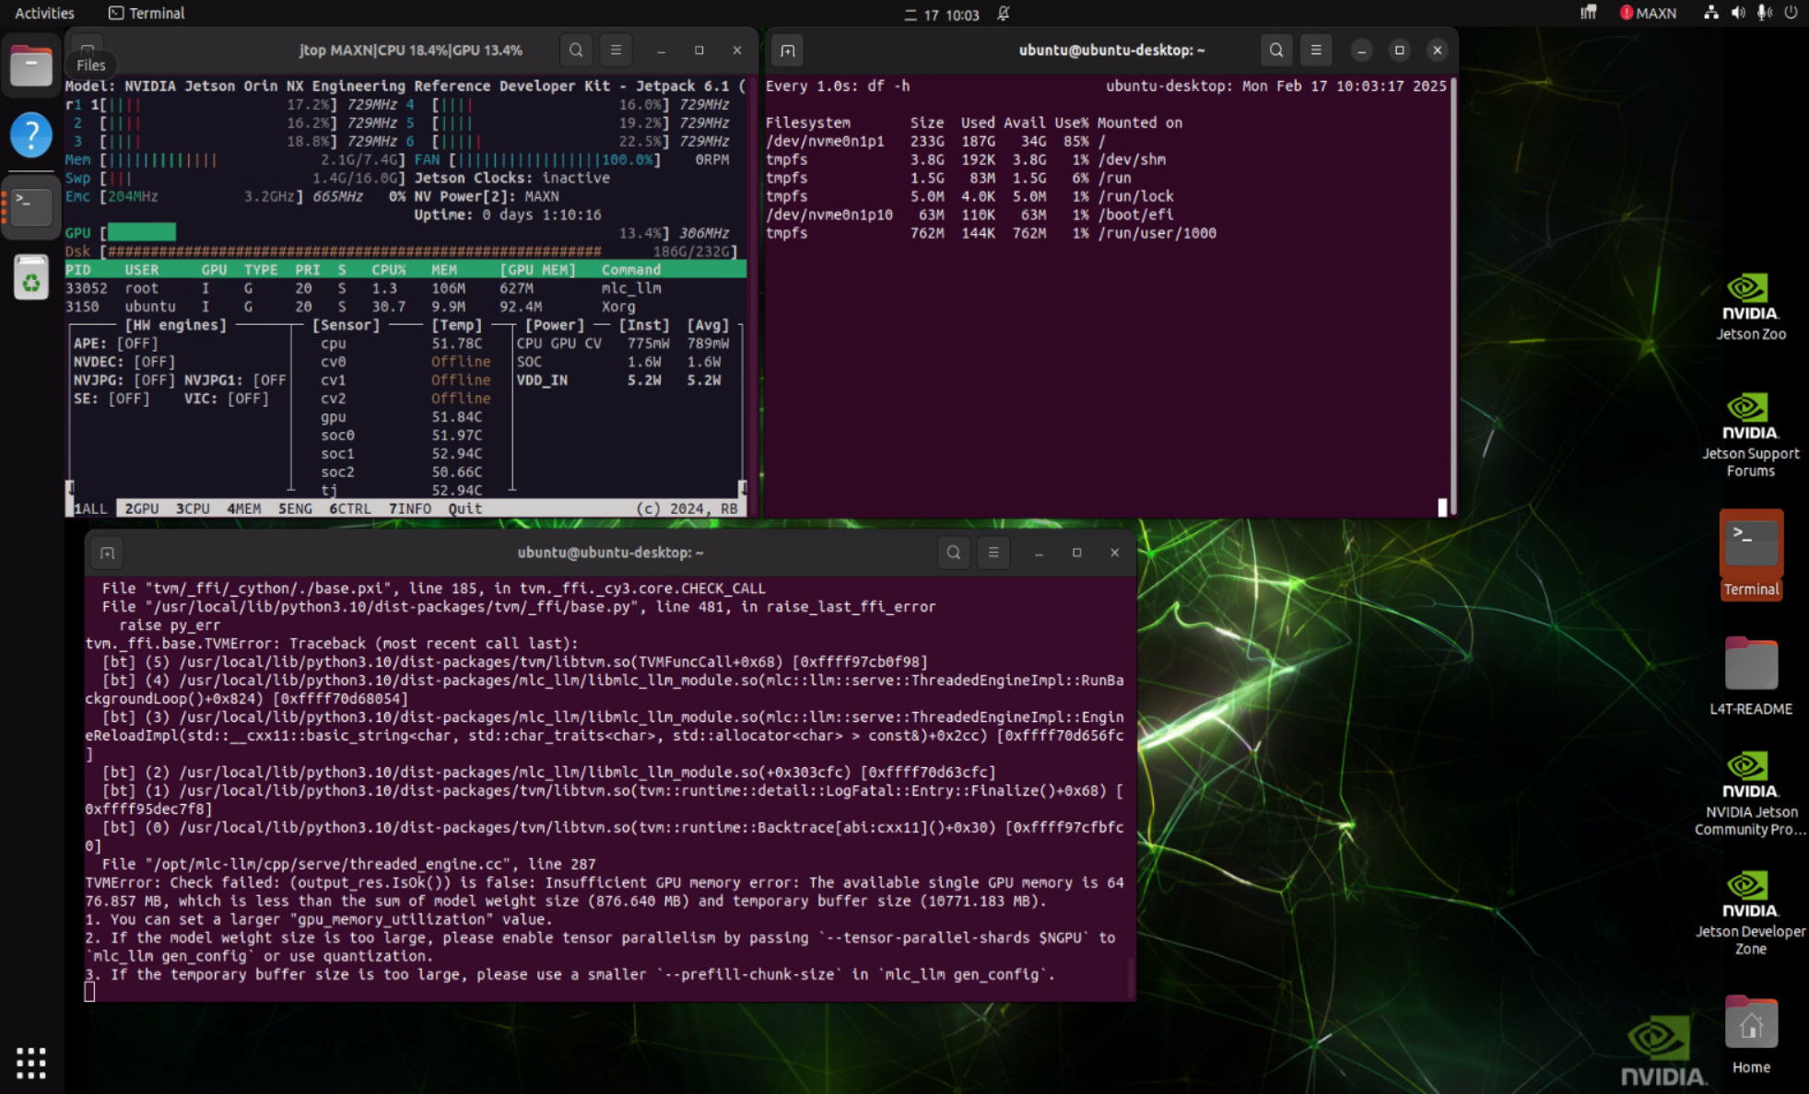Open the jtop terminal hamburger menu
This screenshot has height=1094, width=1809.
point(616,50)
